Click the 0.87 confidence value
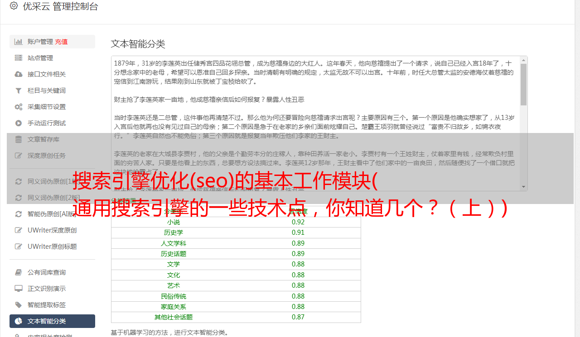Viewport: 580px width, 337px height. 298,317
